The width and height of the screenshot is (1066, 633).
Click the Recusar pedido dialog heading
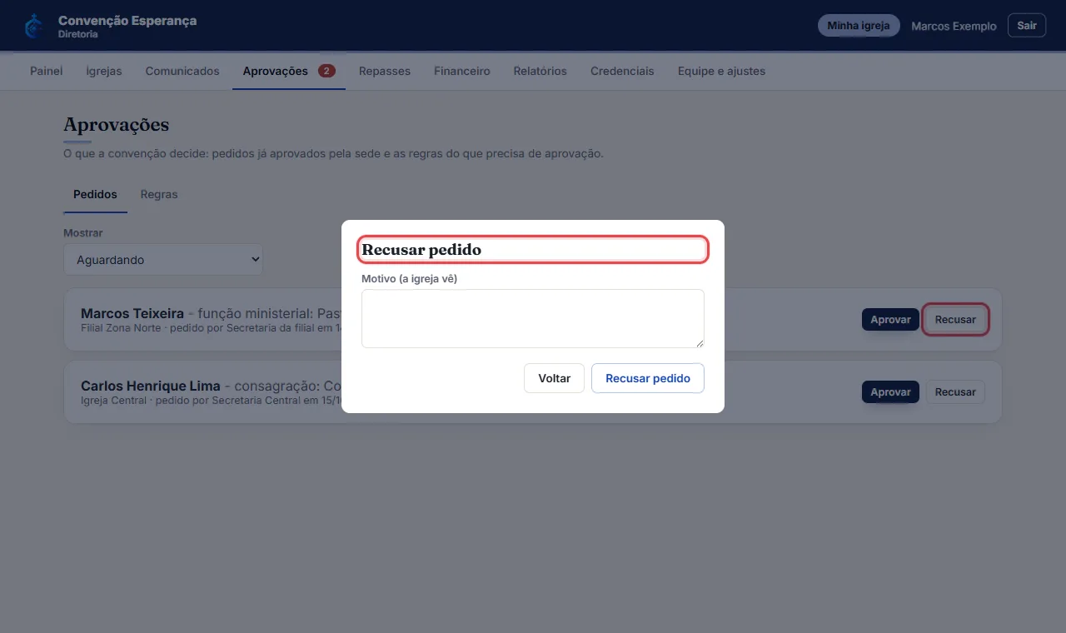tap(421, 249)
